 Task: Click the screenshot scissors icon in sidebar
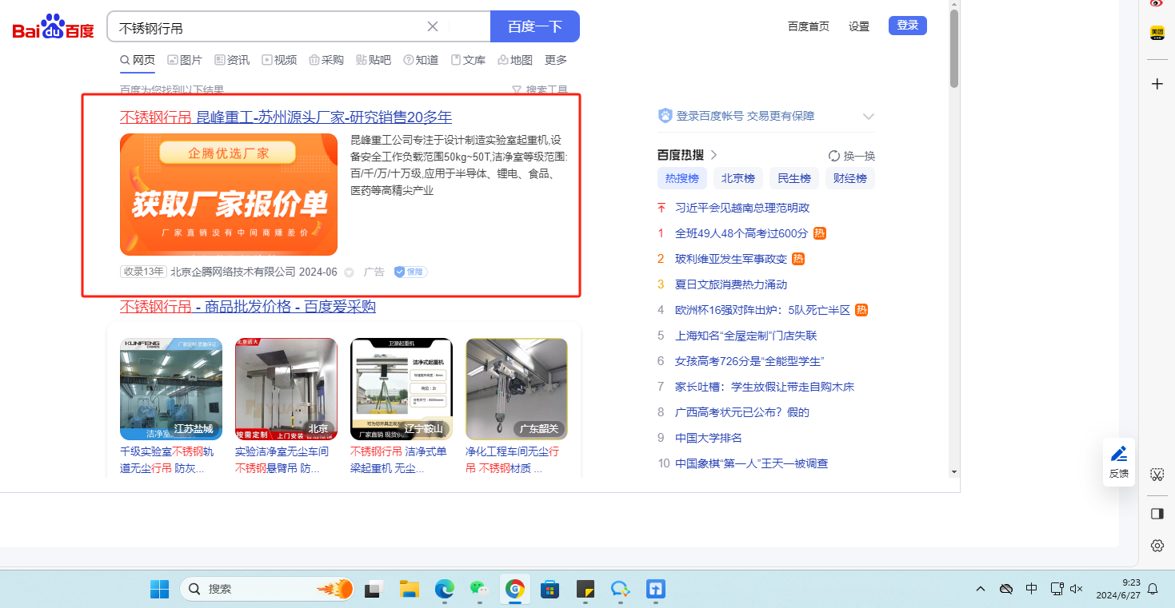click(1157, 475)
